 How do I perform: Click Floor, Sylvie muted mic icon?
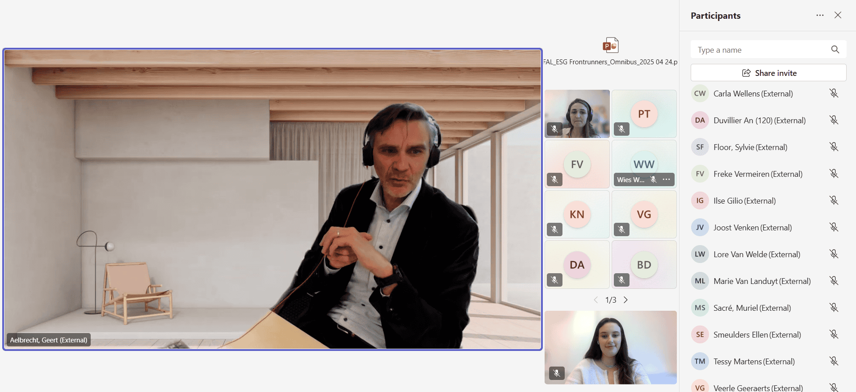click(x=834, y=147)
